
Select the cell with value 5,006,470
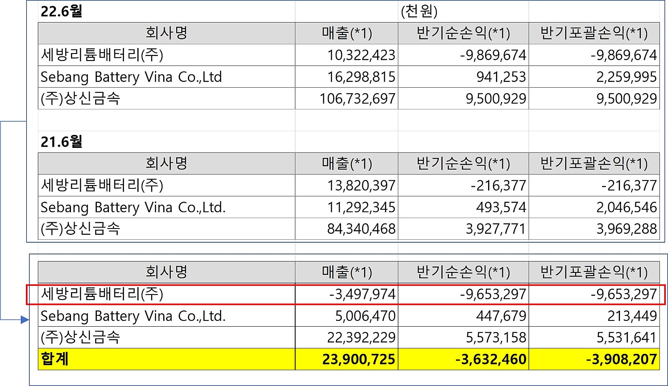point(347,316)
